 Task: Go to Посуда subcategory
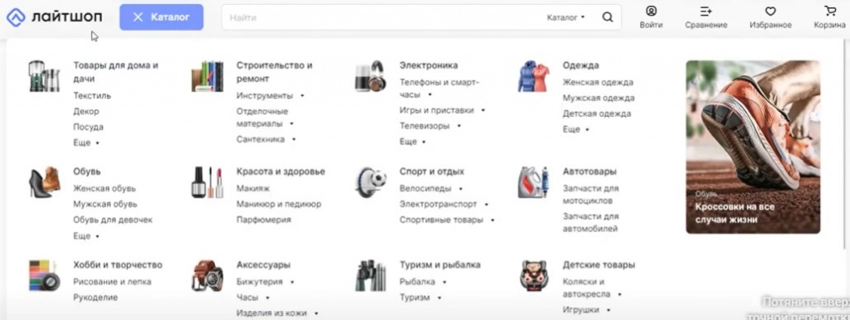(88, 127)
